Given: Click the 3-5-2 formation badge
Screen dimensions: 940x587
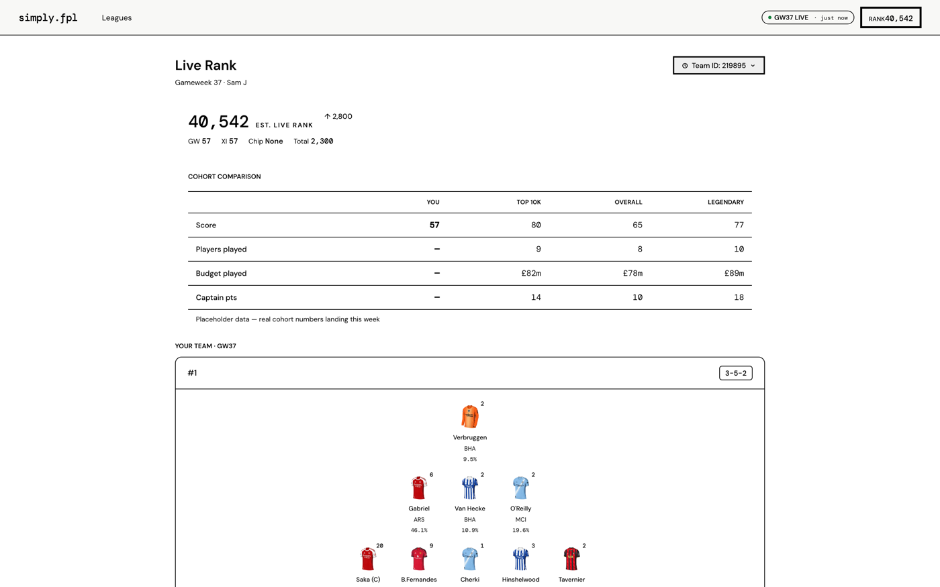Looking at the screenshot, I should click(735, 373).
